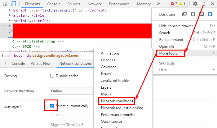Image resolution: width=217 pixels, height=128 pixels.
Task: Open the More tools submenu
Action: [184, 53]
